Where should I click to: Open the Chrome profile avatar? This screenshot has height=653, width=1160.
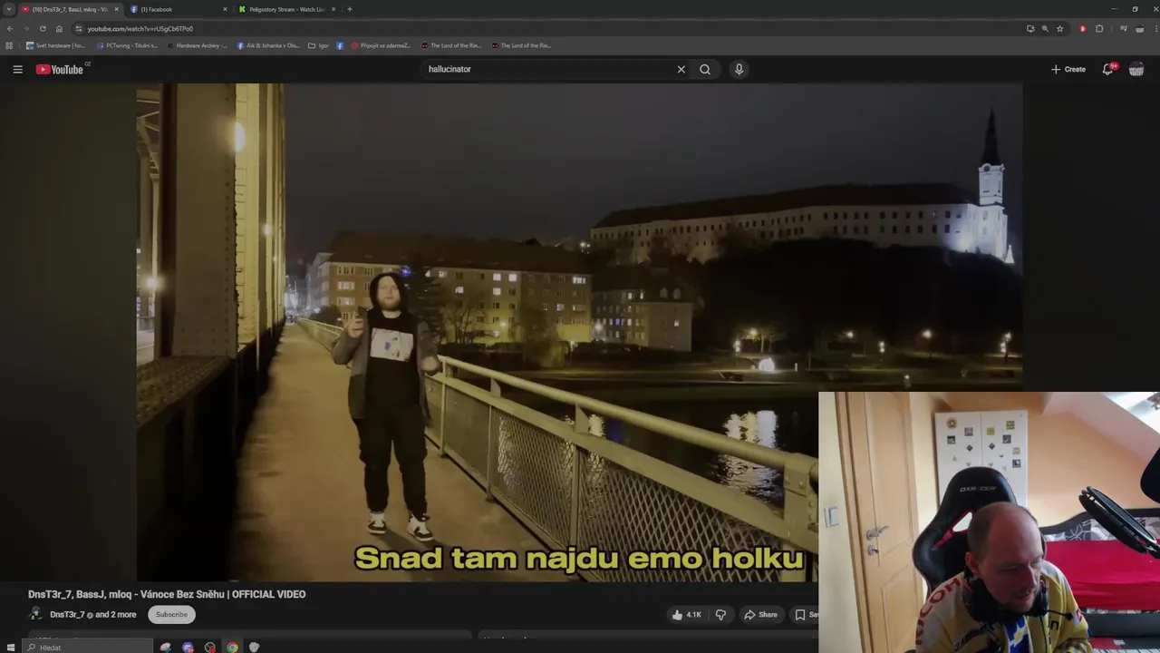point(1139,29)
